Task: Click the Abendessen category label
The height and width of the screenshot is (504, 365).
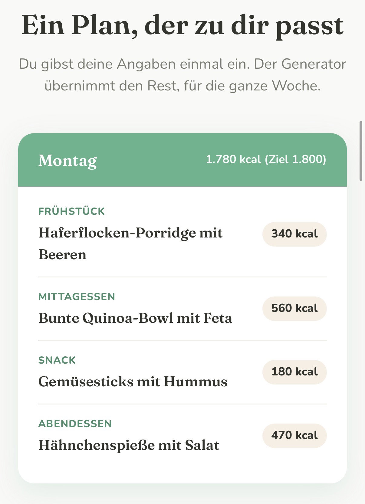Action: coord(75,424)
